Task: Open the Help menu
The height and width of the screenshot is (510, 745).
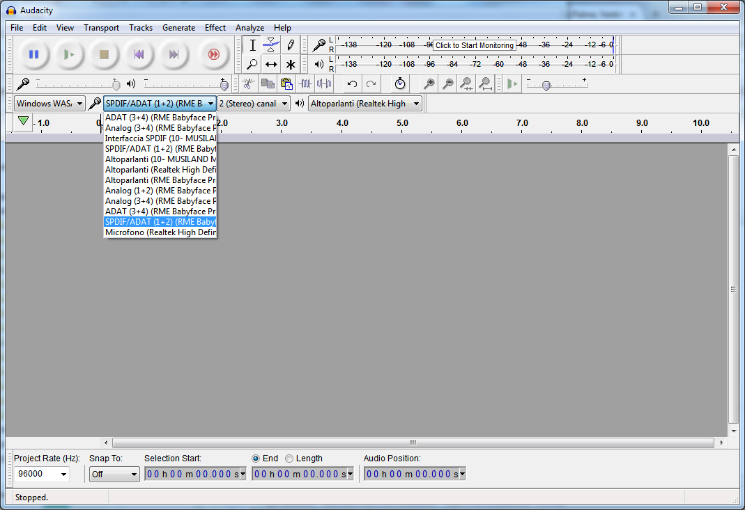Action: 282,28
